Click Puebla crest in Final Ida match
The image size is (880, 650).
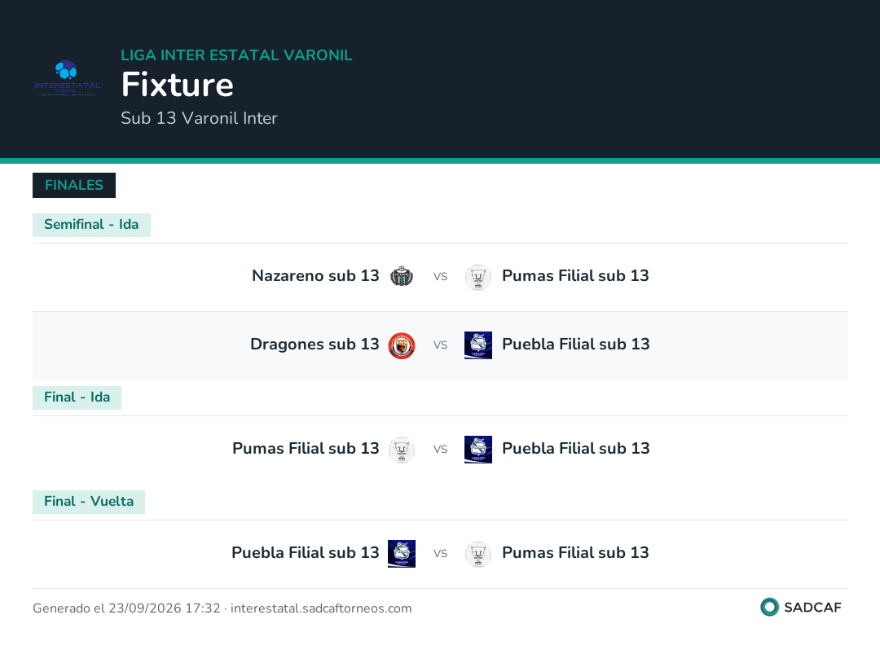click(x=478, y=450)
